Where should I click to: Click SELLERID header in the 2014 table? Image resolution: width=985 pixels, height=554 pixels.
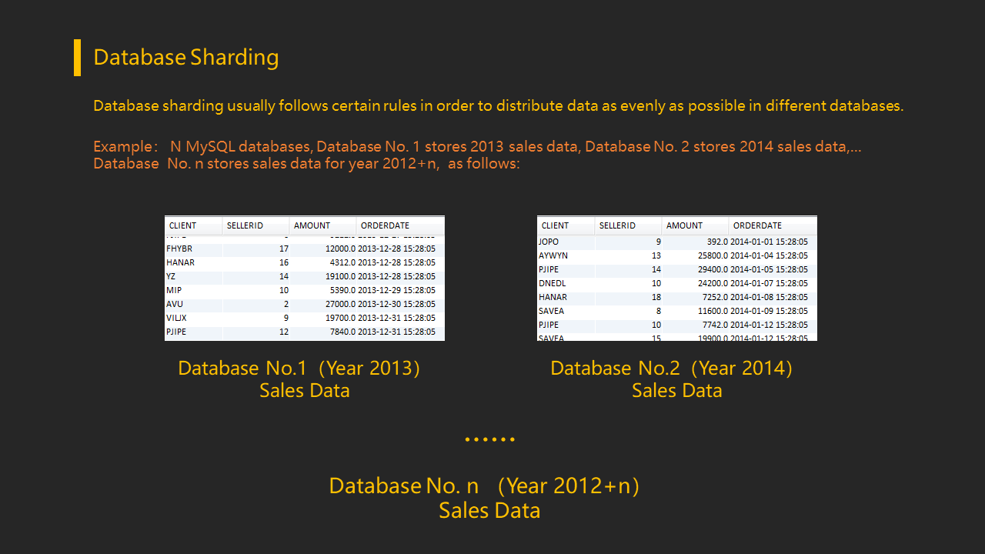point(617,225)
